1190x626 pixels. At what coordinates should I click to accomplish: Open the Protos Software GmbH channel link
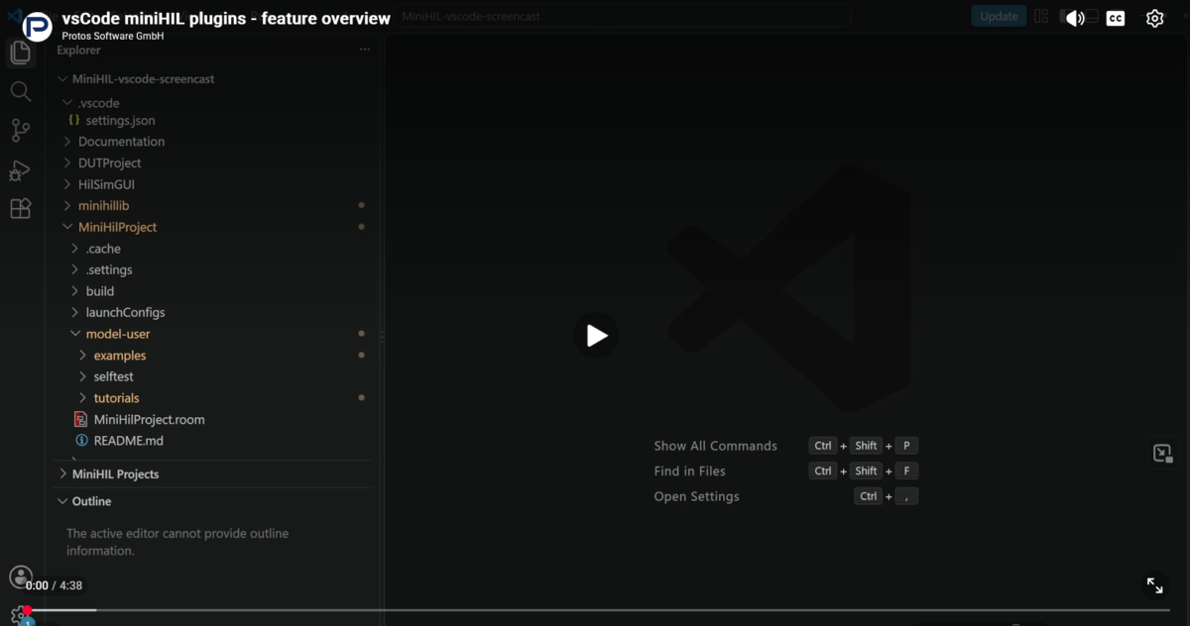pyautogui.click(x=113, y=36)
